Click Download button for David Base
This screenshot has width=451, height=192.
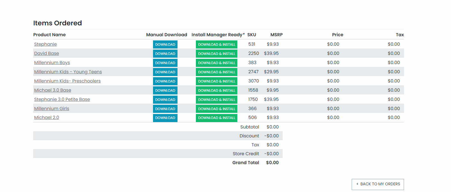[x=165, y=54]
